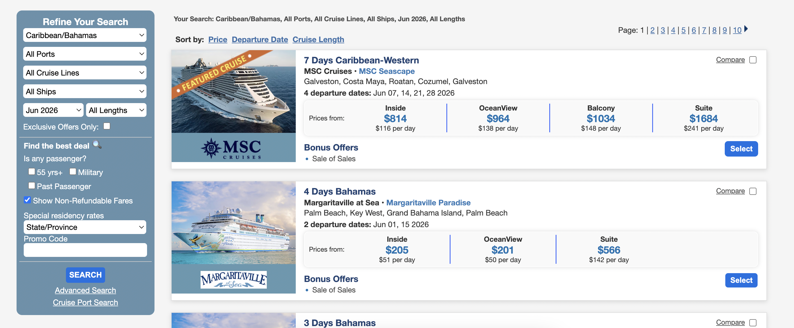Open the MSC Seascape ship photo

click(x=233, y=92)
